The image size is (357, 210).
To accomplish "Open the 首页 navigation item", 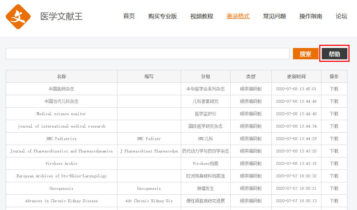I will click(129, 16).
